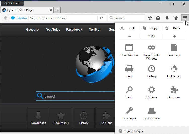Viewport: 189px width, 134px height.
Task: Click Cut in the menu panel
Action: pyautogui.click(x=129, y=28)
